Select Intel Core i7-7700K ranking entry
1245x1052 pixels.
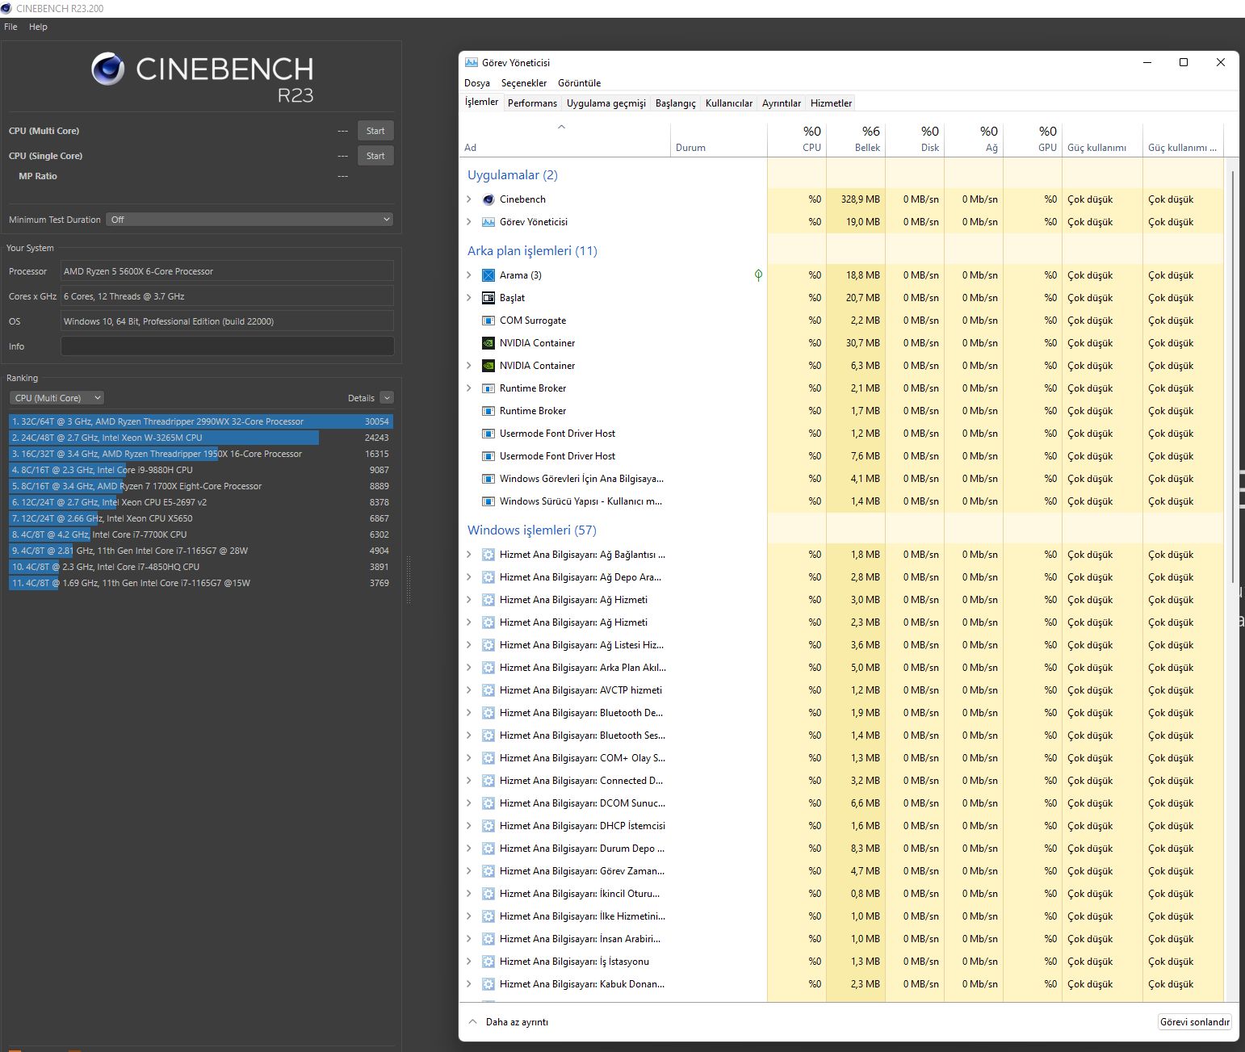tap(201, 534)
